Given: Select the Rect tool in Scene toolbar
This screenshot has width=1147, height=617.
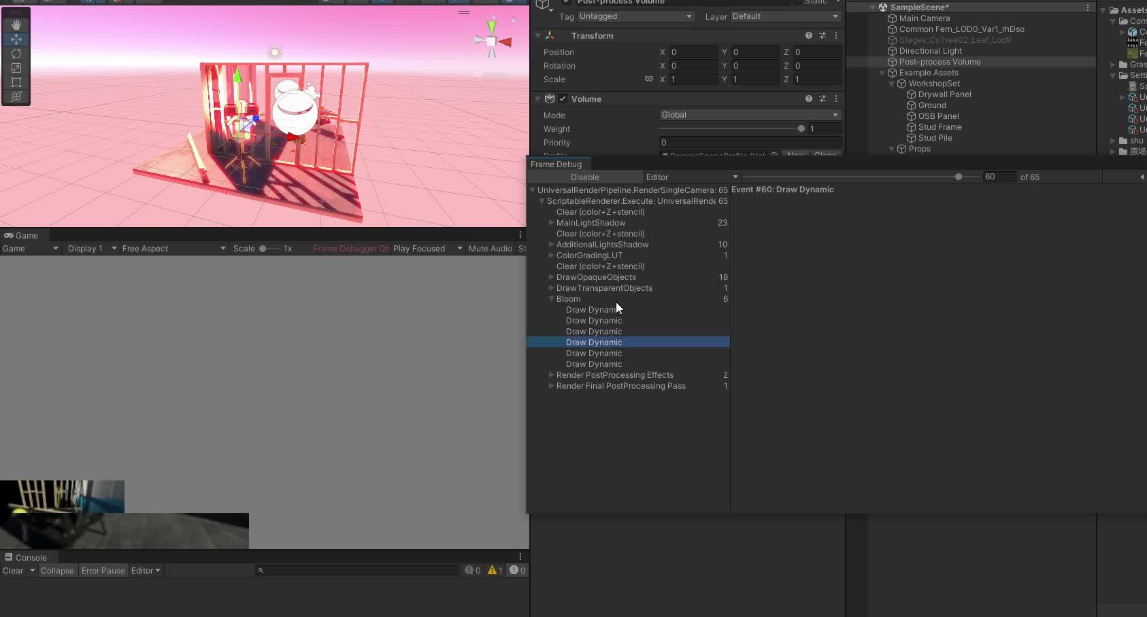Looking at the screenshot, I should pyautogui.click(x=16, y=82).
